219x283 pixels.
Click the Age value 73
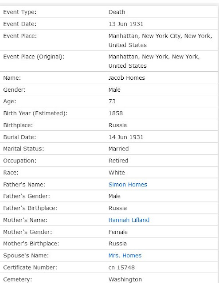click(x=112, y=101)
